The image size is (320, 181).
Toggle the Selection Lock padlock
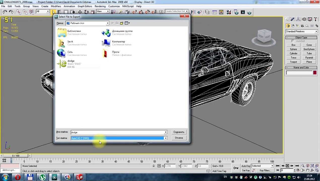point(153,166)
